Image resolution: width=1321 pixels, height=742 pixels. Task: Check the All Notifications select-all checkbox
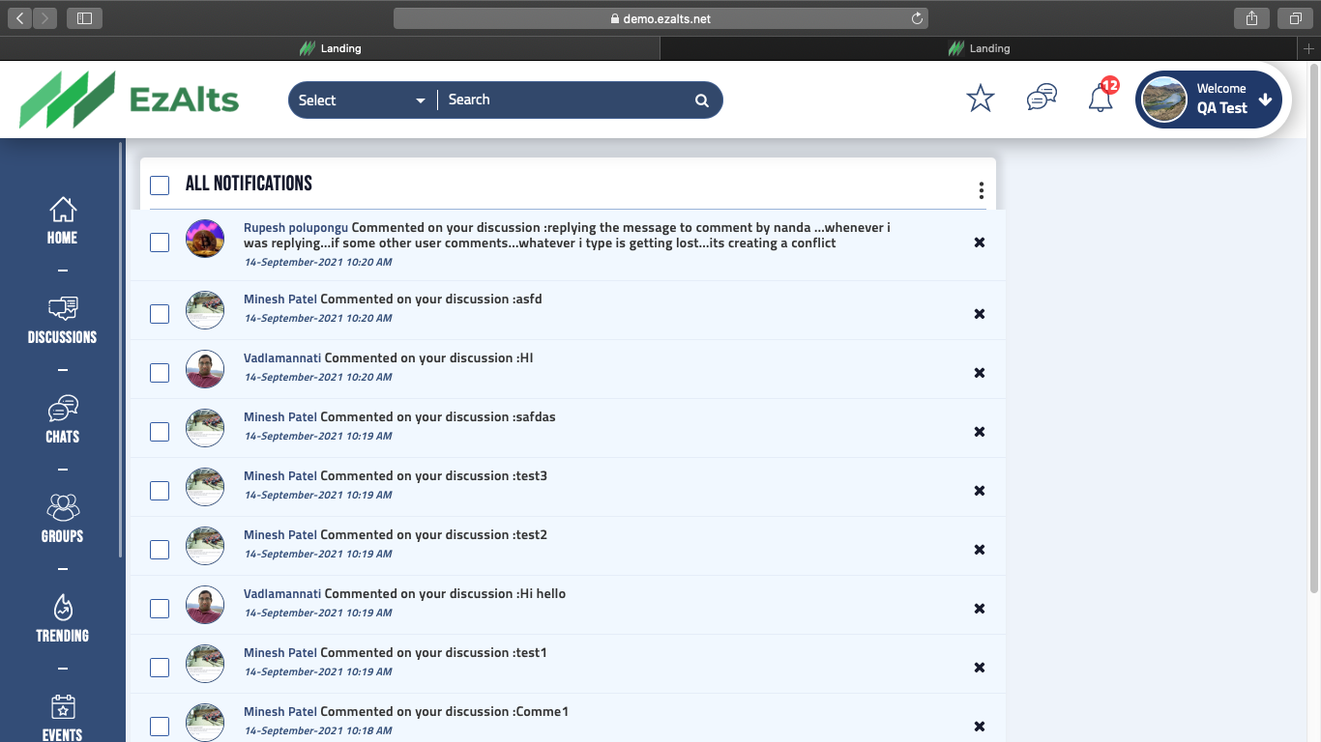coord(160,185)
